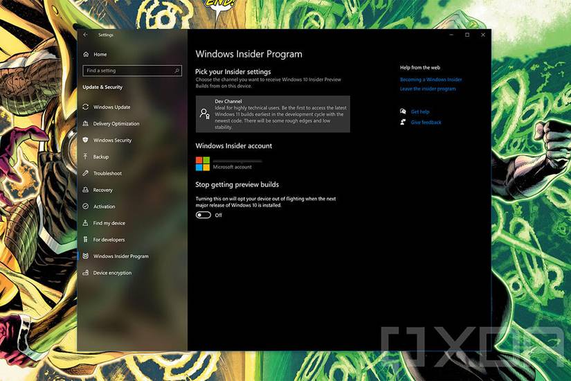Click the Troubleshoot wrench icon

coord(86,173)
